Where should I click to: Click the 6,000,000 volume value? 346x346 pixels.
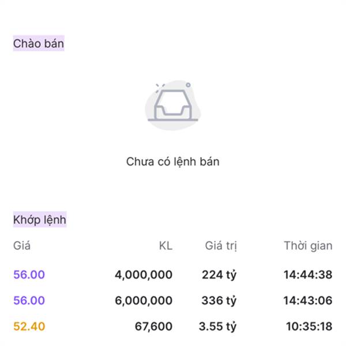point(144,300)
